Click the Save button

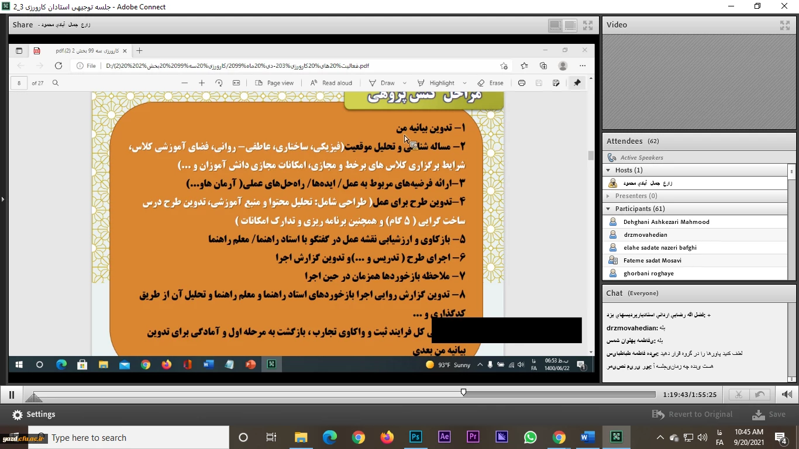(769, 415)
